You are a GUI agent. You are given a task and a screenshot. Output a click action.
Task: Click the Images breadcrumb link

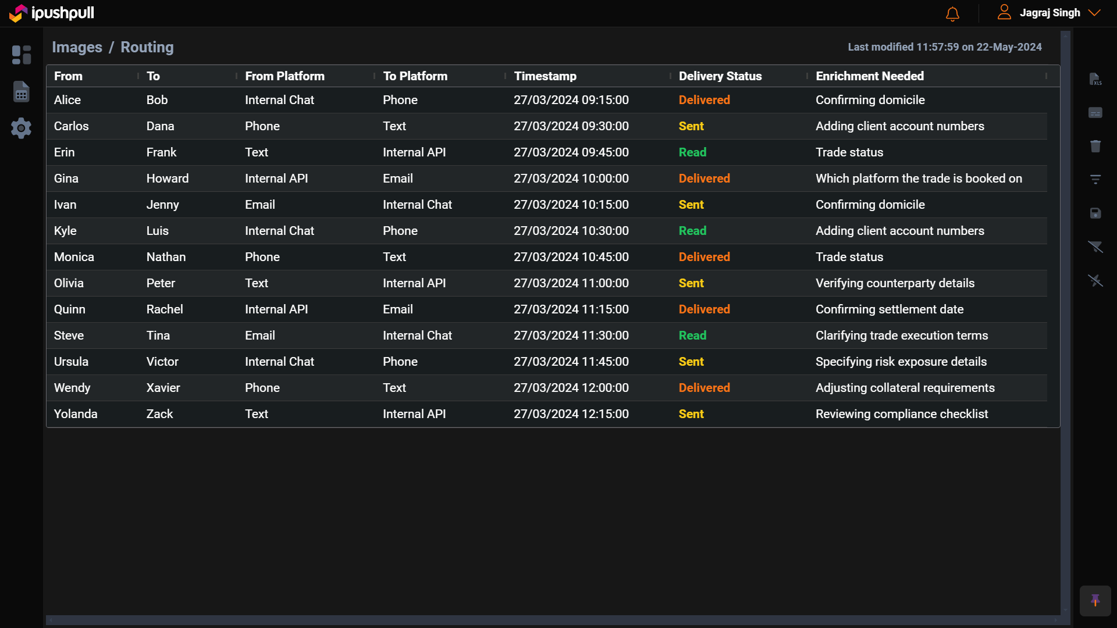click(x=77, y=47)
